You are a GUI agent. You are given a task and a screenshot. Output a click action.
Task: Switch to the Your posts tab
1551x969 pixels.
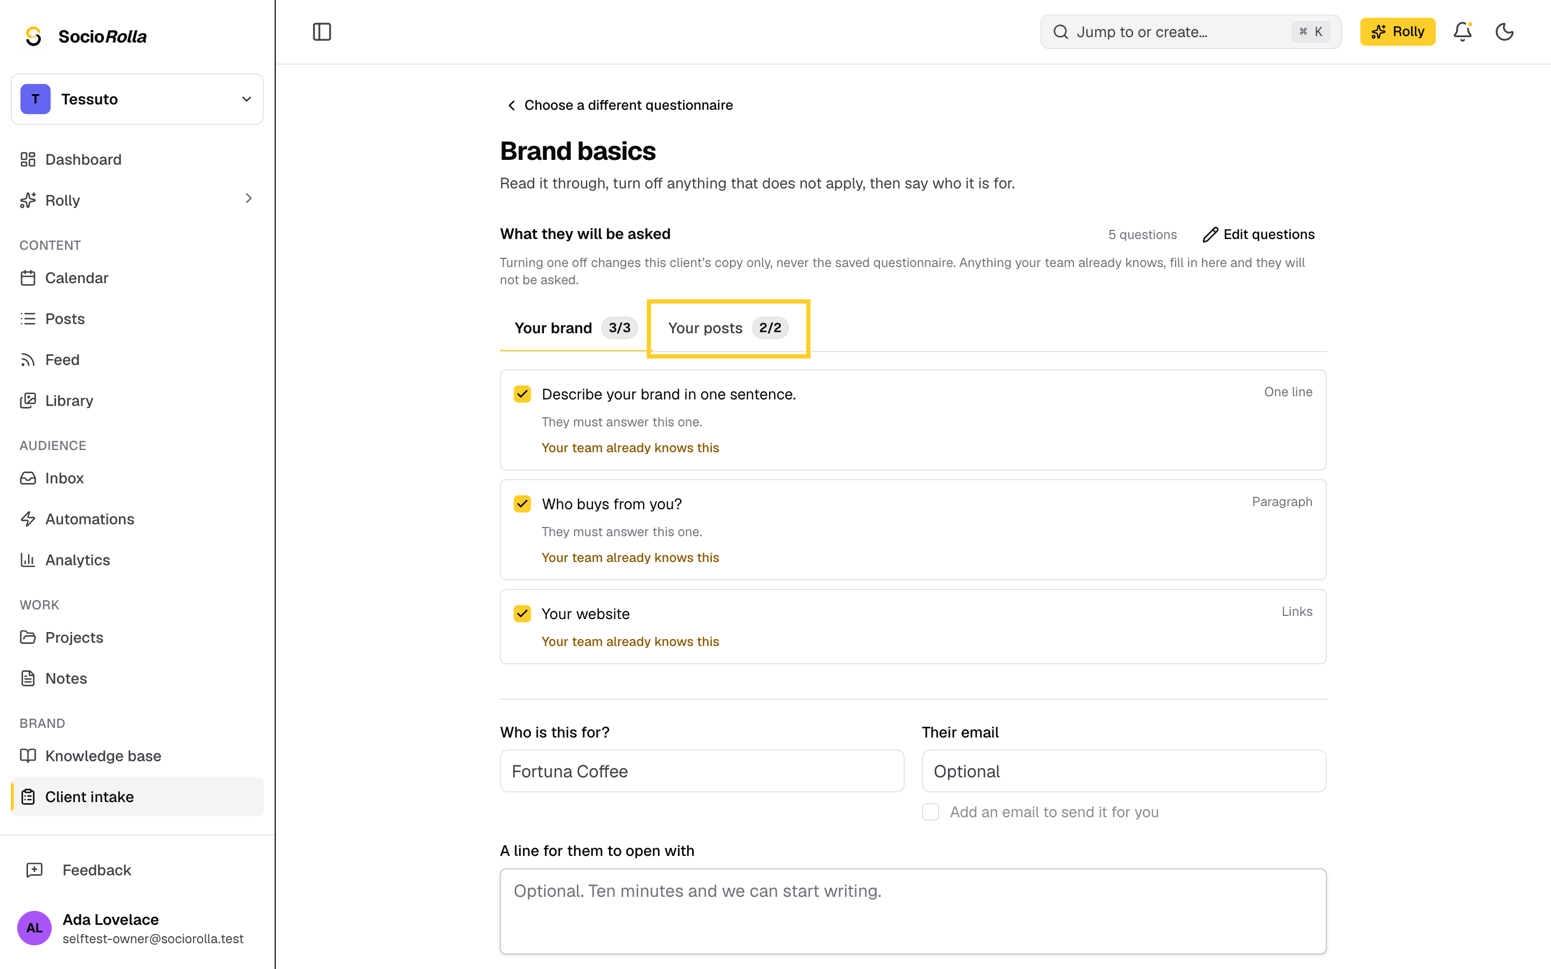pos(728,328)
